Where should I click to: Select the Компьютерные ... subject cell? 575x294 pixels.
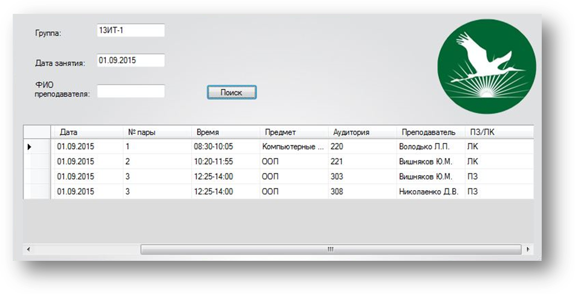click(x=294, y=147)
